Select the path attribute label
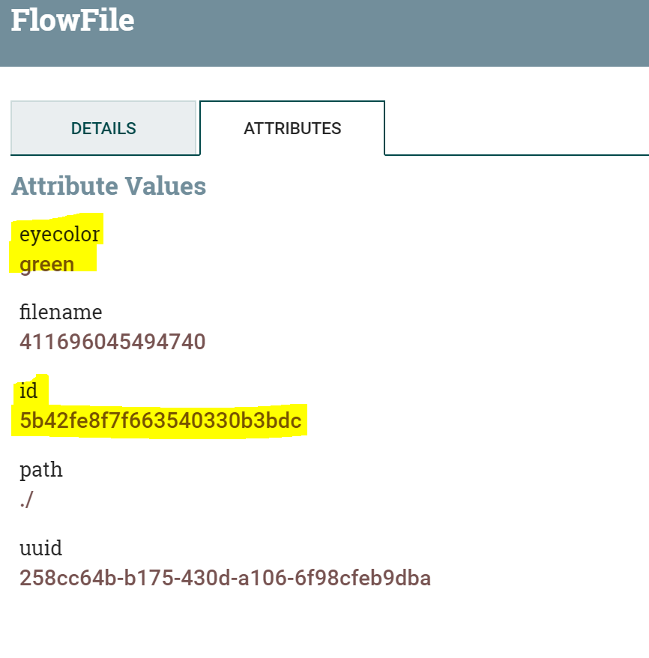Screen dimensions: 649x658 click(41, 470)
